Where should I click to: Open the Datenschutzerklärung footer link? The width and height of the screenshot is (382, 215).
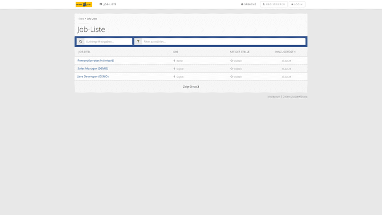(x=295, y=97)
